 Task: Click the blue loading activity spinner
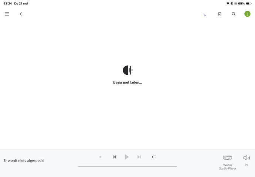pyautogui.click(x=205, y=15)
